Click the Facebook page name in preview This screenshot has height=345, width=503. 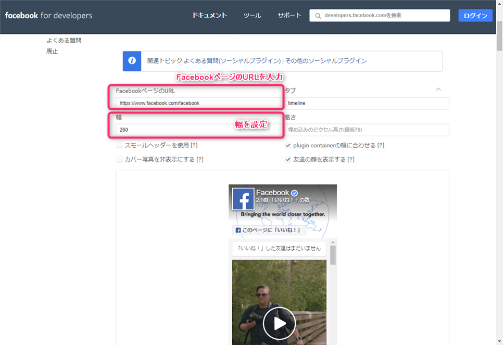(x=272, y=193)
